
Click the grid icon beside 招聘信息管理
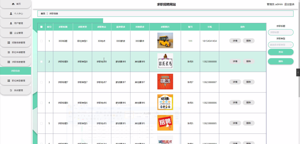(9, 43)
